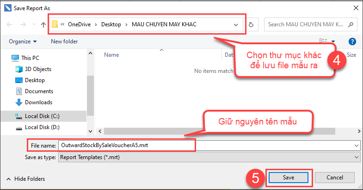Open the view options dropdown
This screenshot has height=190, width=363.
click(x=332, y=42)
